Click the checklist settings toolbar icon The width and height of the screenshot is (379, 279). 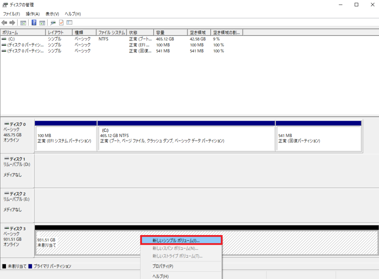[69, 23]
